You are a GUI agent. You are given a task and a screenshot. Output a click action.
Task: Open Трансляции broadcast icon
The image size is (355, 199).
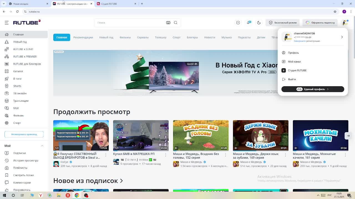pyautogui.click(x=7, y=101)
